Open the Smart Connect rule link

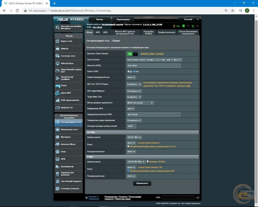point(152,53)
